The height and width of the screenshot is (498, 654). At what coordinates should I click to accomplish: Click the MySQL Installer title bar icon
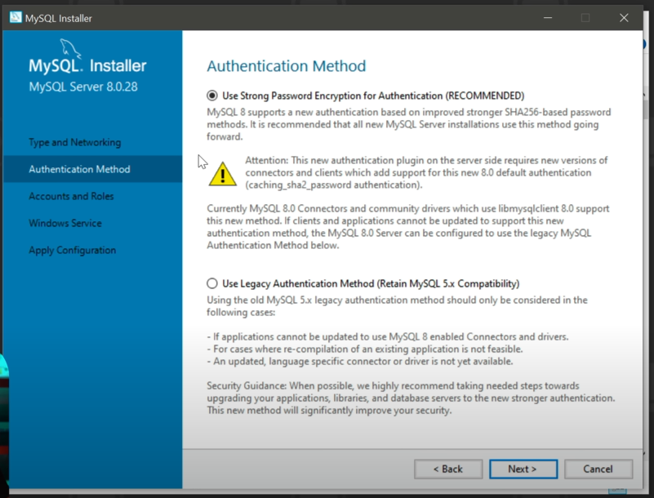16,17
